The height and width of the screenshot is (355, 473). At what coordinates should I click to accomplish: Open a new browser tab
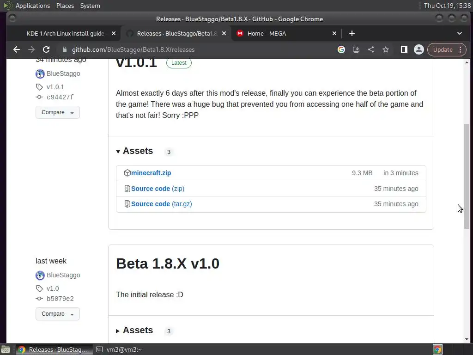coord(352,33)
